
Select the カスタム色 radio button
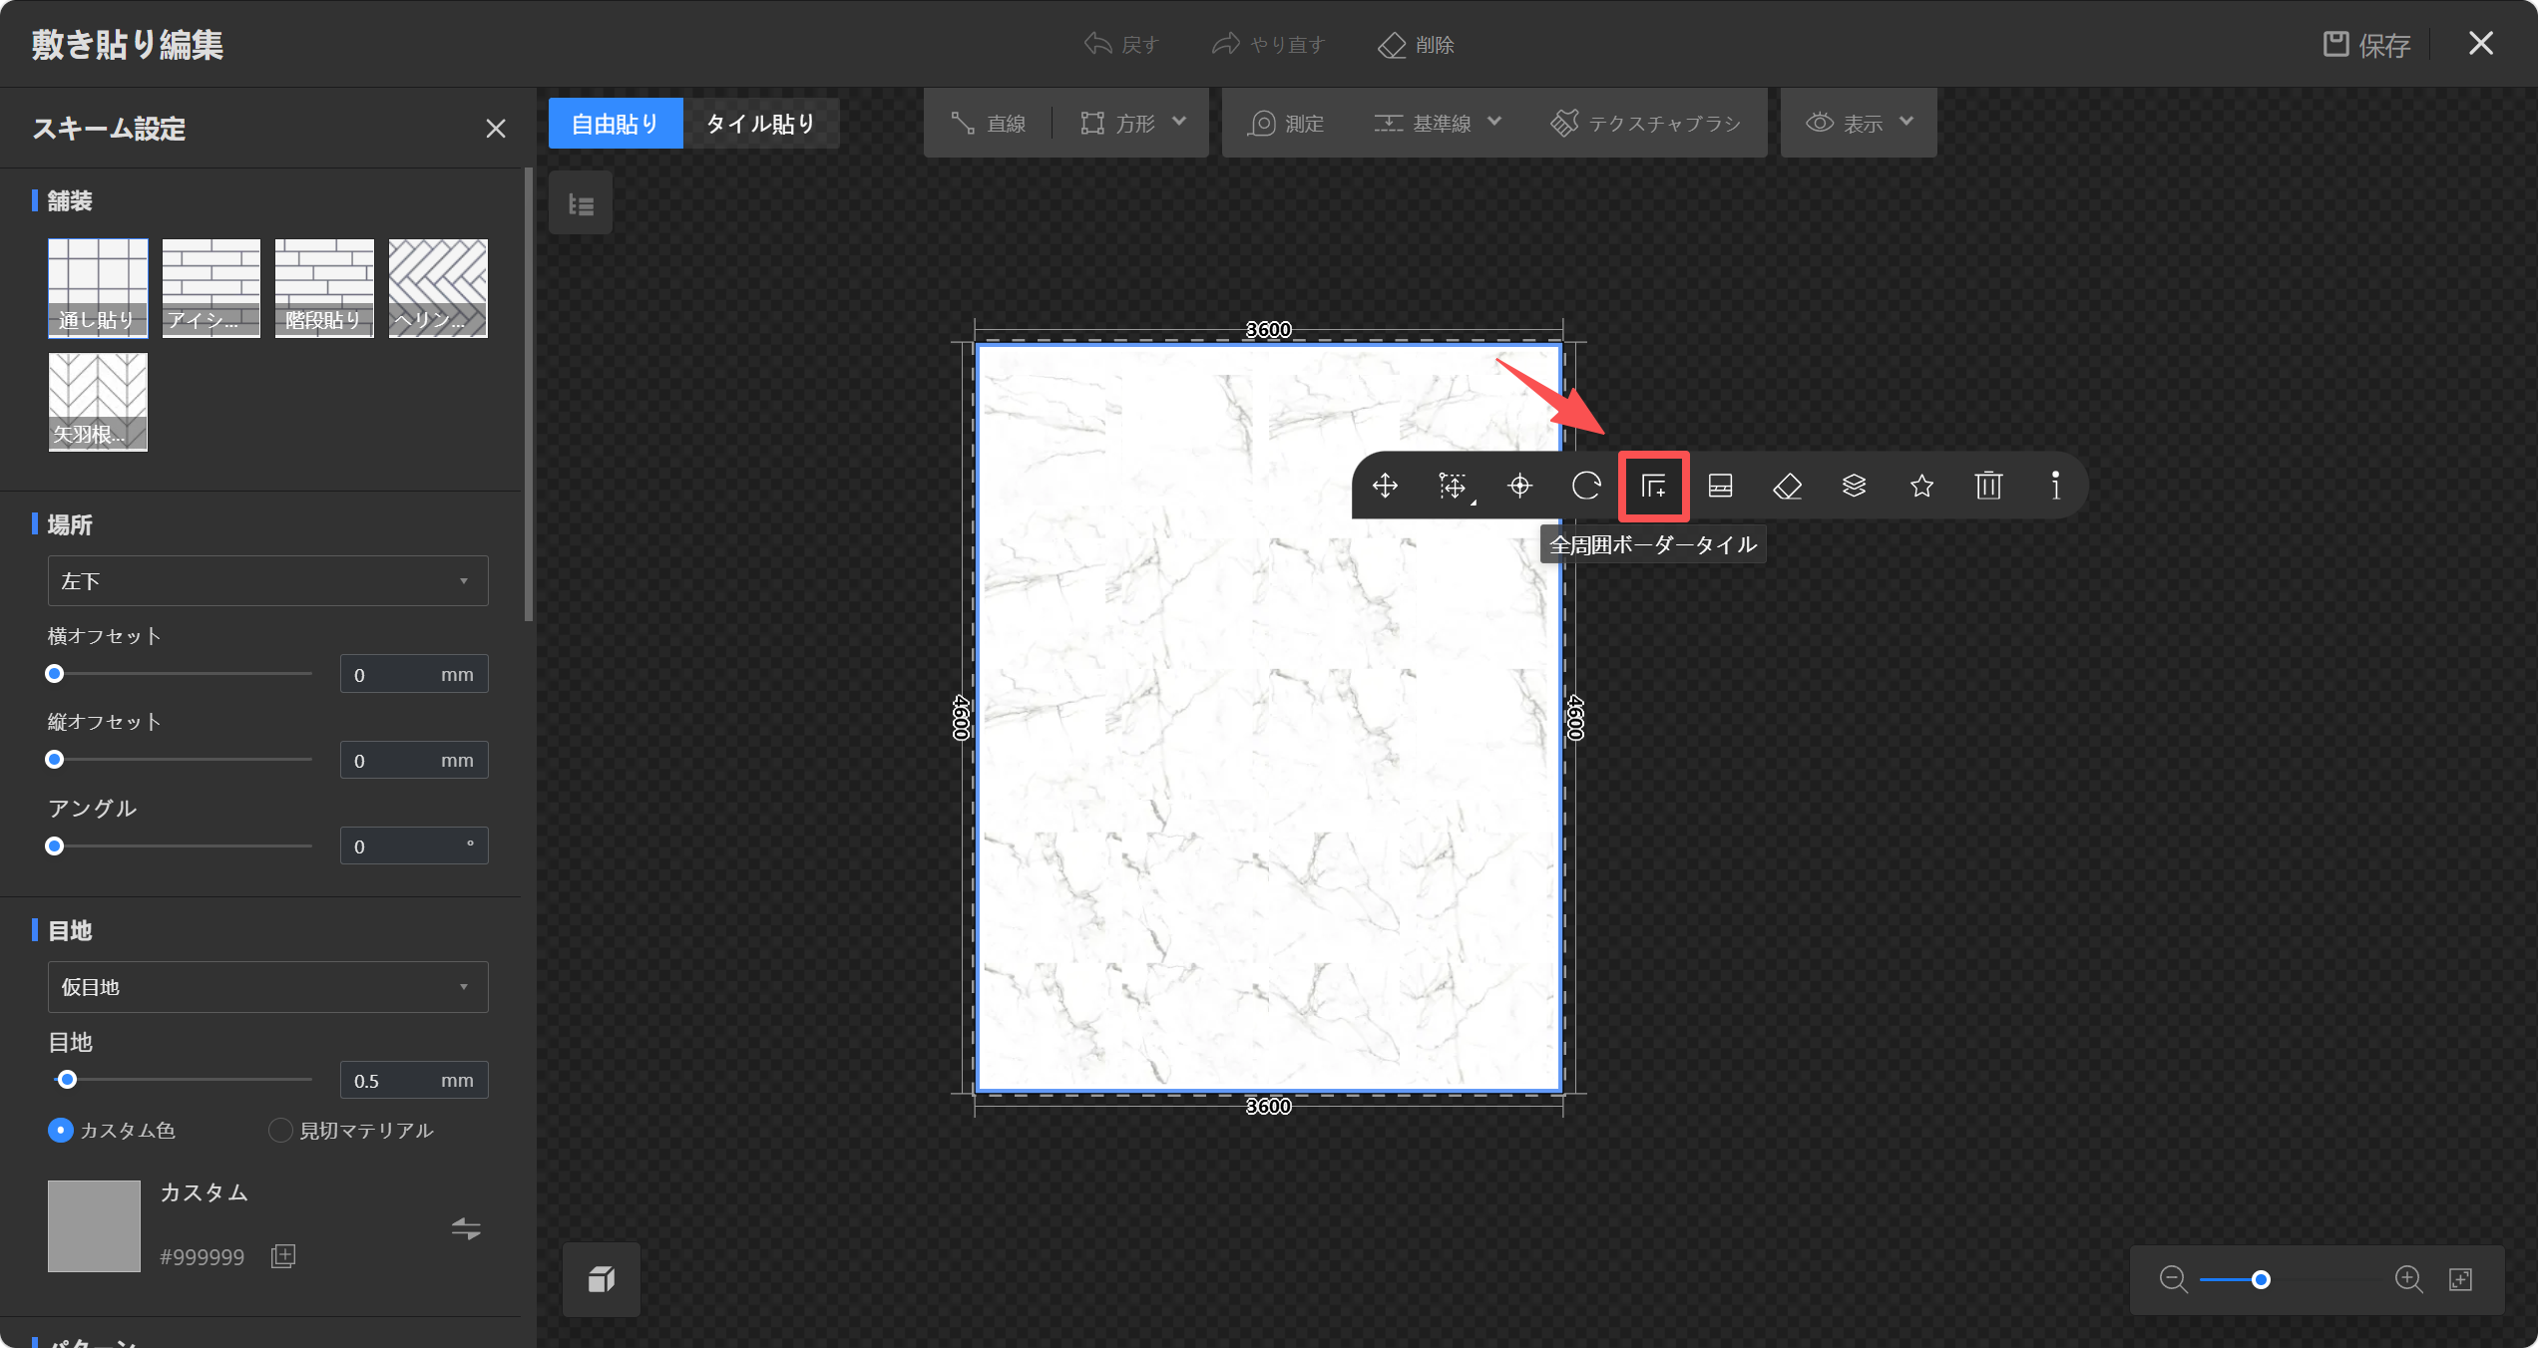click(x=61, y=1130)
